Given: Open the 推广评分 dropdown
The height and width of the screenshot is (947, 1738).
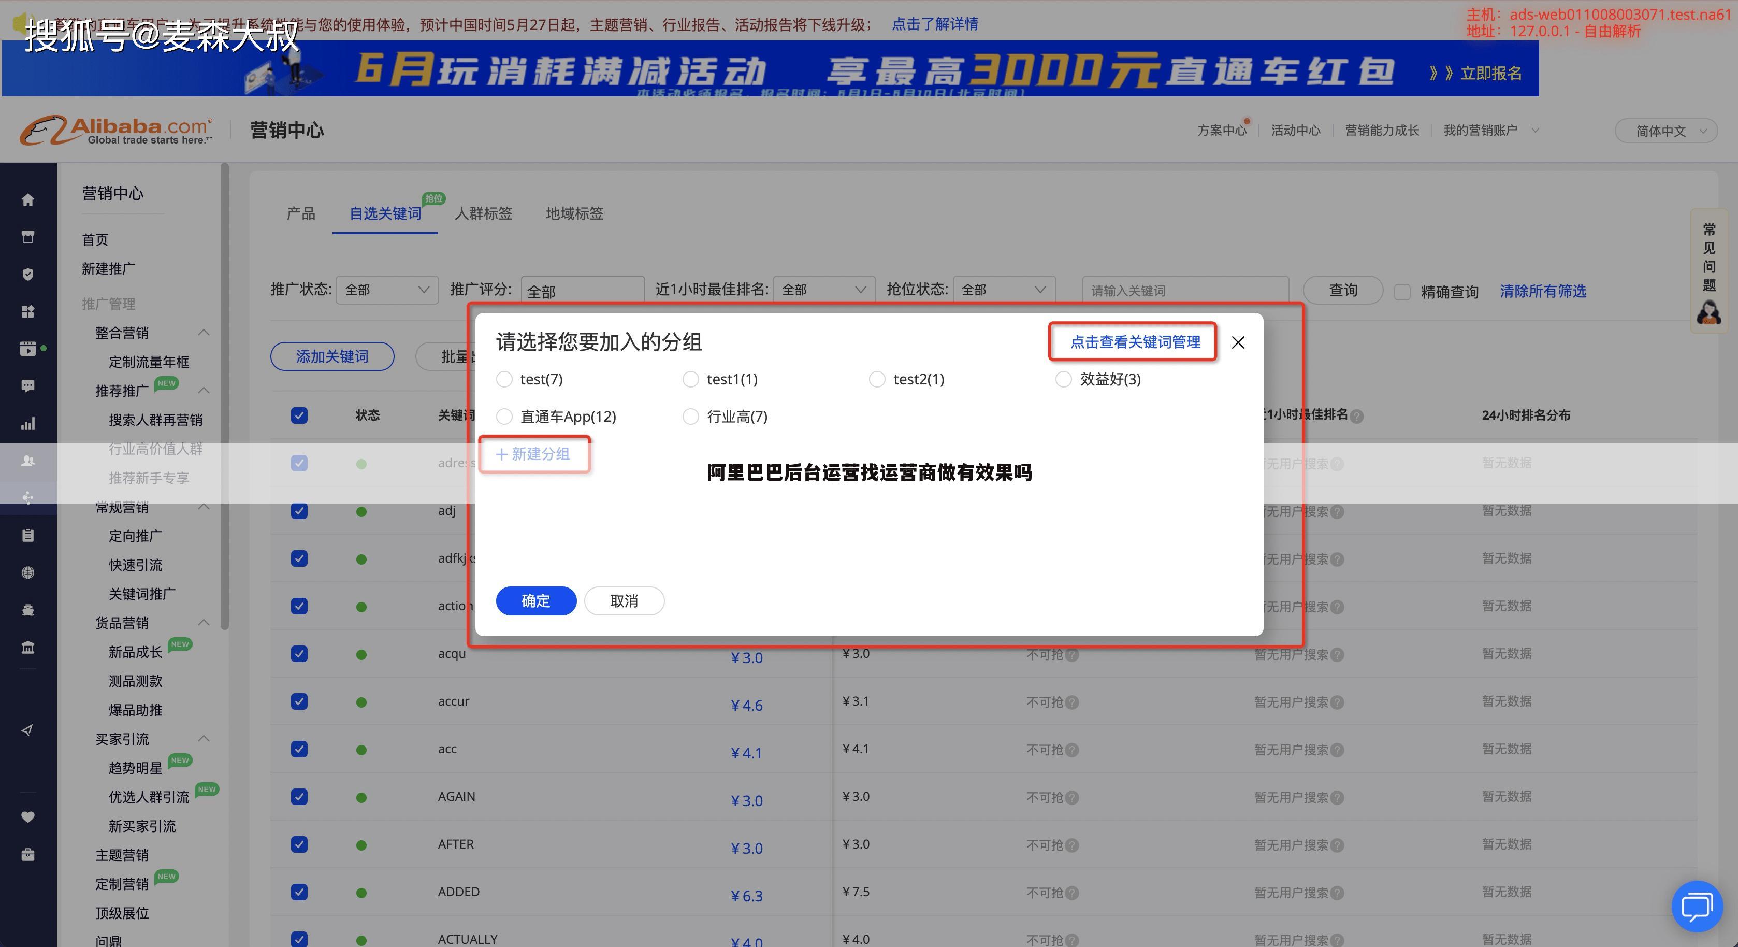Looking at the screenshot, I should click(x=582, y=290).
